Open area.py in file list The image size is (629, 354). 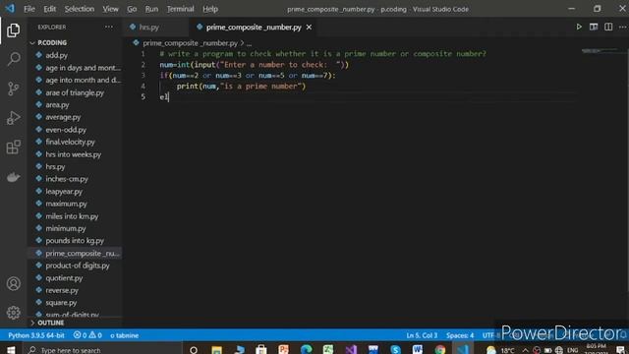click(x=57, y=105)
